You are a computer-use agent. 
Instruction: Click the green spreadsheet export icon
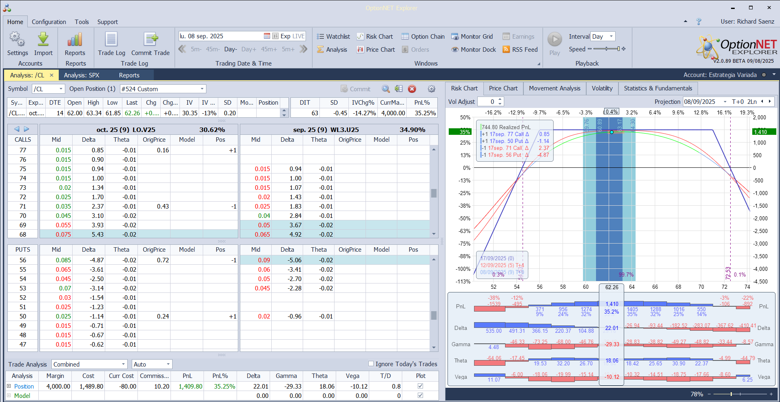(x=399, y=89)
